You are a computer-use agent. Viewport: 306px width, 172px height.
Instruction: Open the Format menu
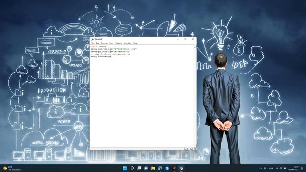pyautogui.click(x=104, y=43)
